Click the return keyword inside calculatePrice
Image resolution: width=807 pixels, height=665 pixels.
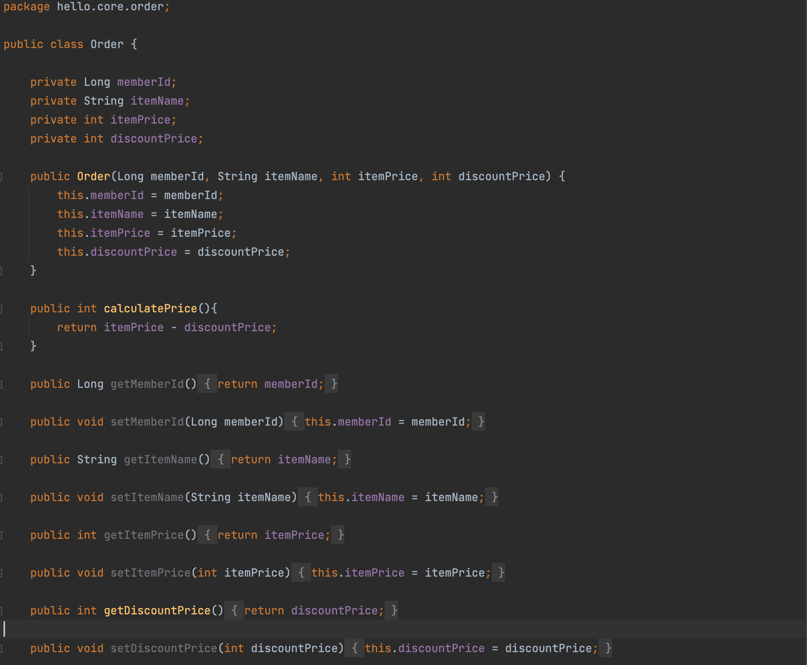click(77, 327)
